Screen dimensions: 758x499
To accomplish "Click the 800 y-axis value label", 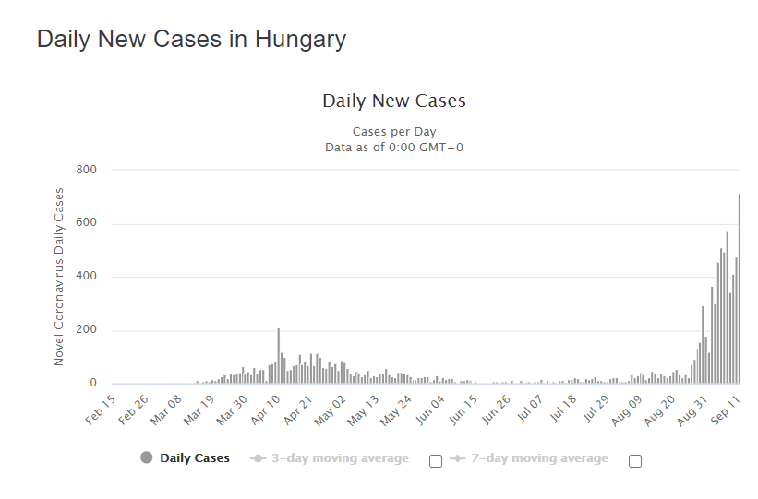I will click(x=86, y=170).
